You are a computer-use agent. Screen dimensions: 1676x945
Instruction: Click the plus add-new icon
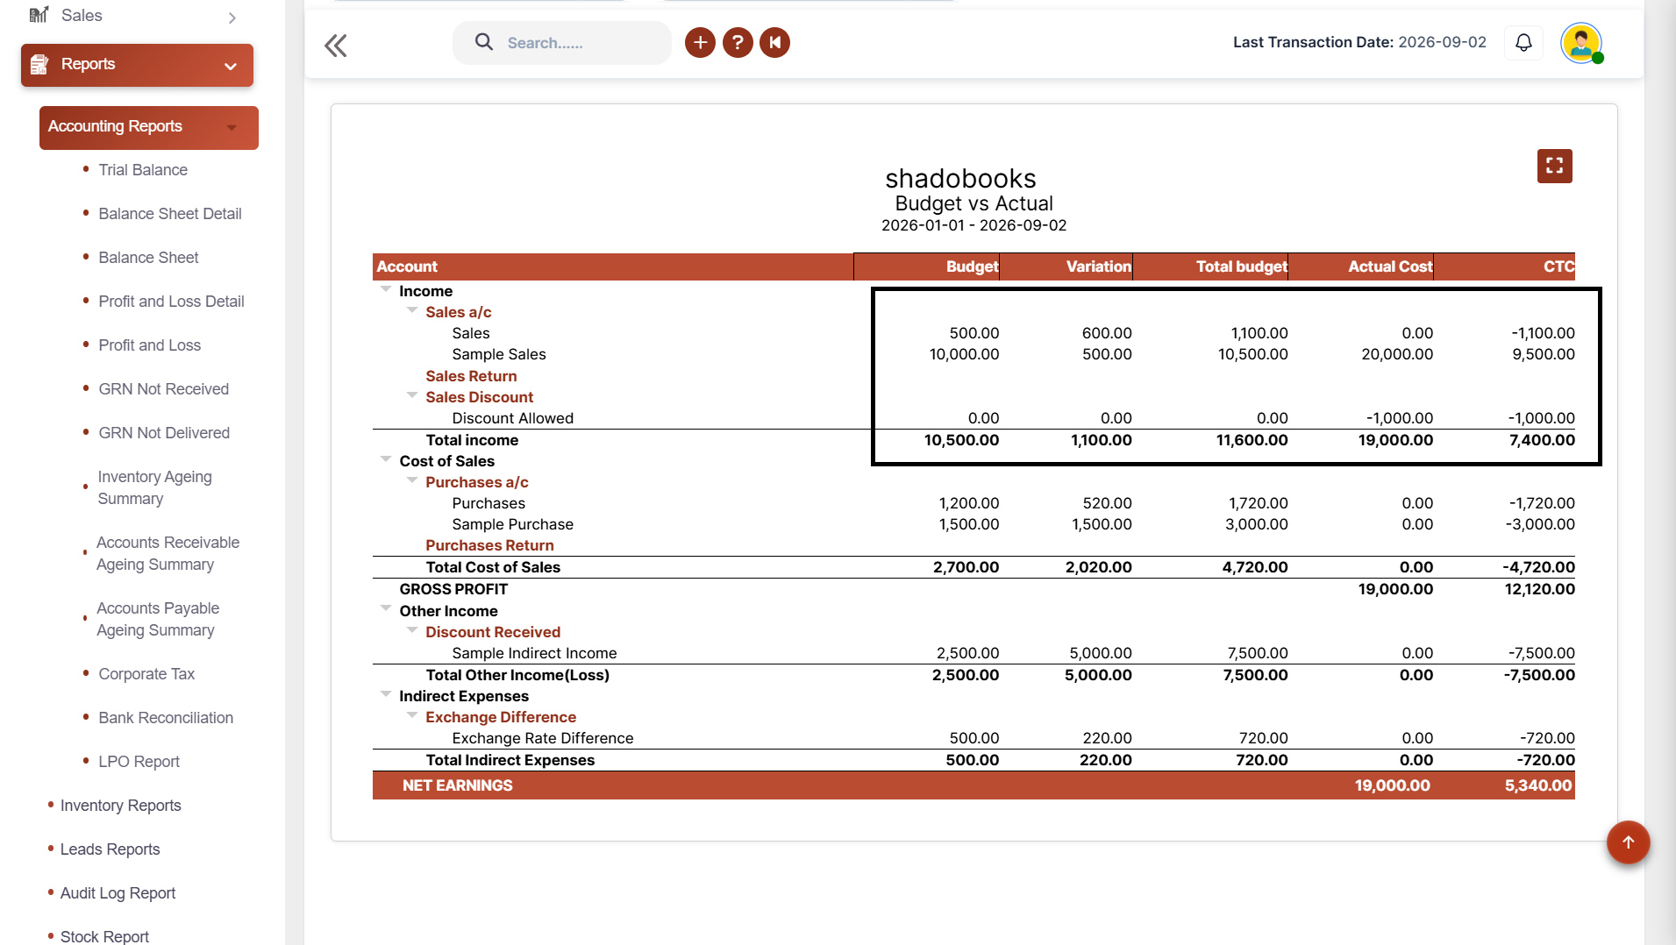click(700, 42)
